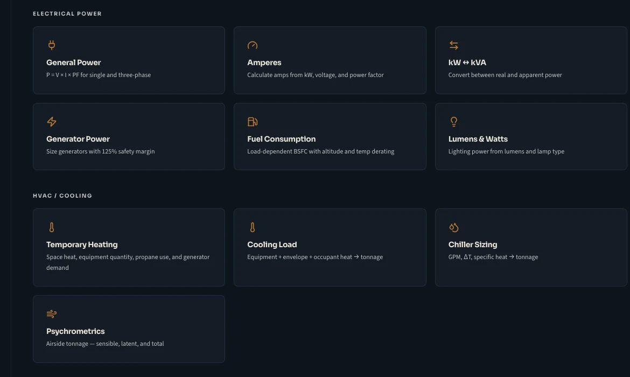The width and height of the screenshot is (630, 377).
Task: Click the lightning bolt icon on Generator Power
Action: [52, 121]
